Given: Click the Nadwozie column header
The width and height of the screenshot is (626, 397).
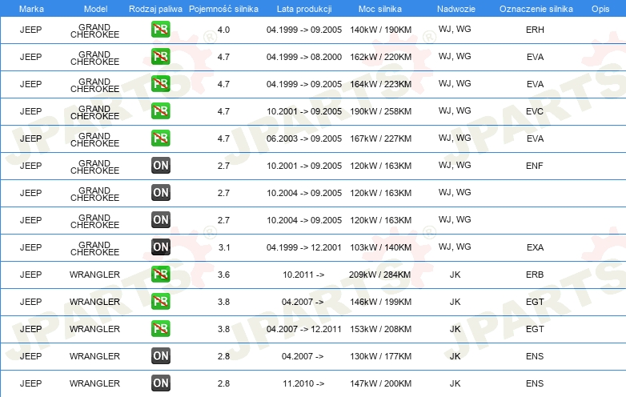Looking at the screenshot, I should (455, 8).
